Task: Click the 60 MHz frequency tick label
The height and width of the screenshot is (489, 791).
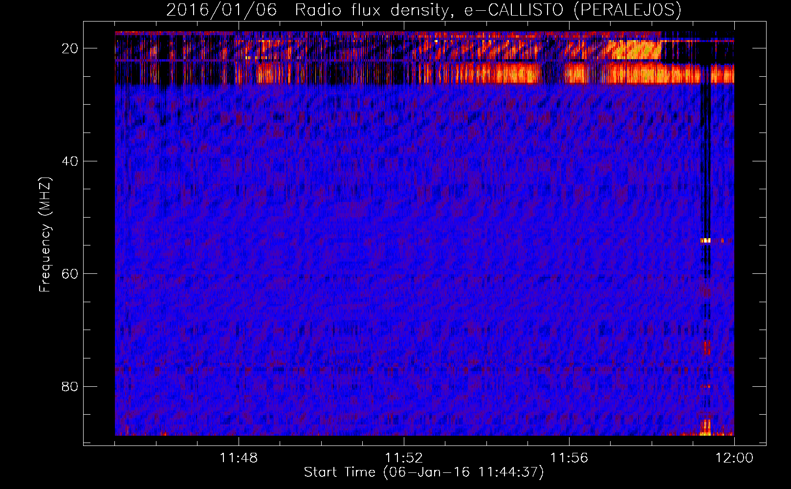Action: pyautogui.click(x=70, y=274)
